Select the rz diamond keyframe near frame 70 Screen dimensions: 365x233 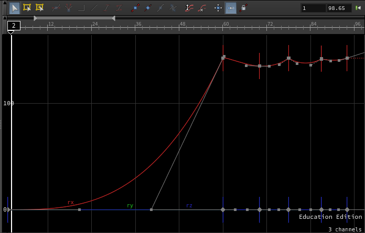(260, 210)
